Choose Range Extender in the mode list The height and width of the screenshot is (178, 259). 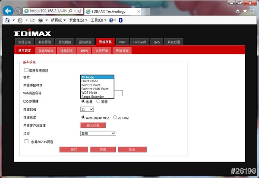click(x=97, y=97)
